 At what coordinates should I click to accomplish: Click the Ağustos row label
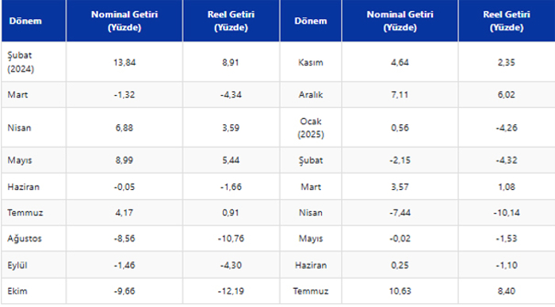[x=25, y=238]
